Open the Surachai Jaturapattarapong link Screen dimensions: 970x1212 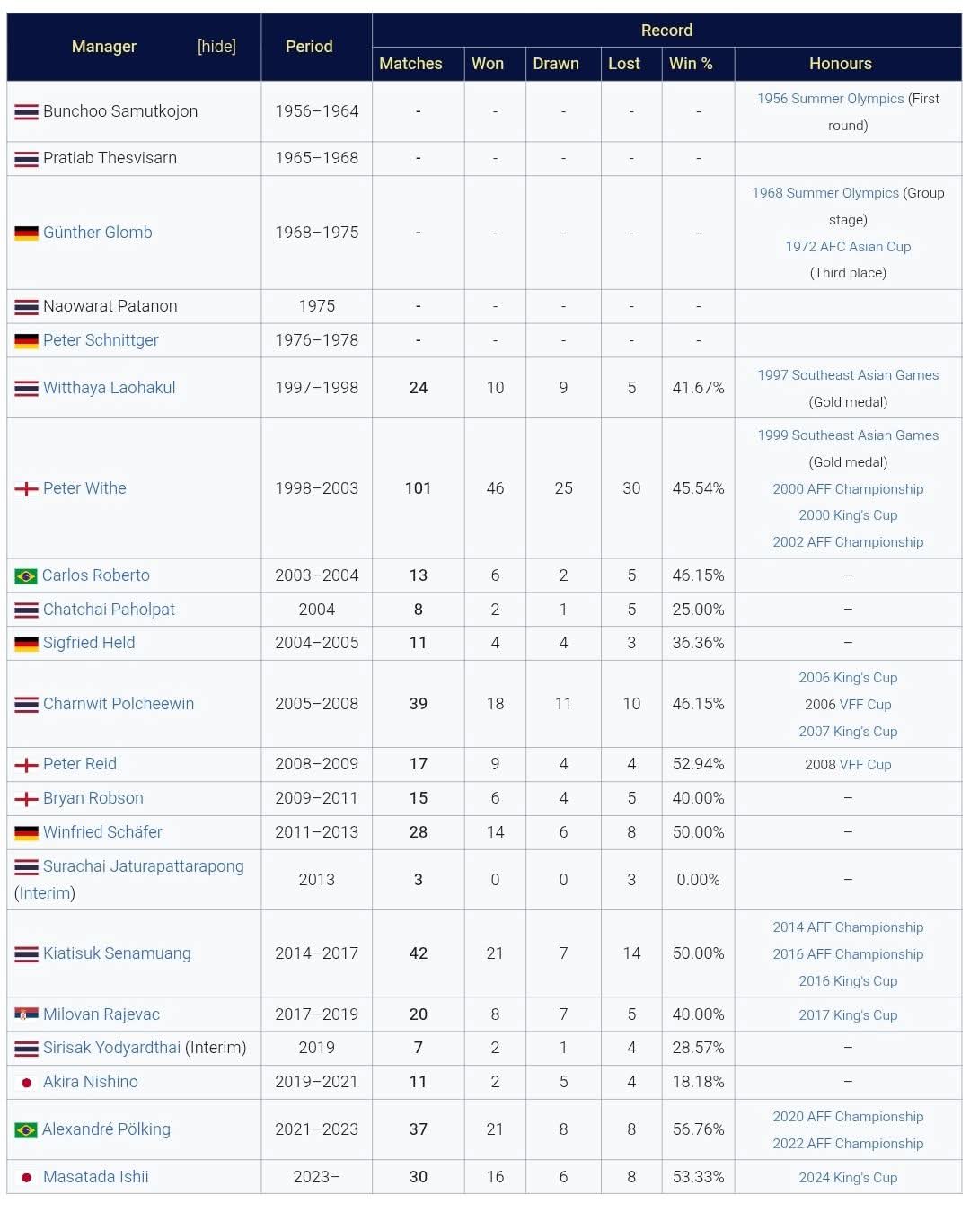coord(144,866)
